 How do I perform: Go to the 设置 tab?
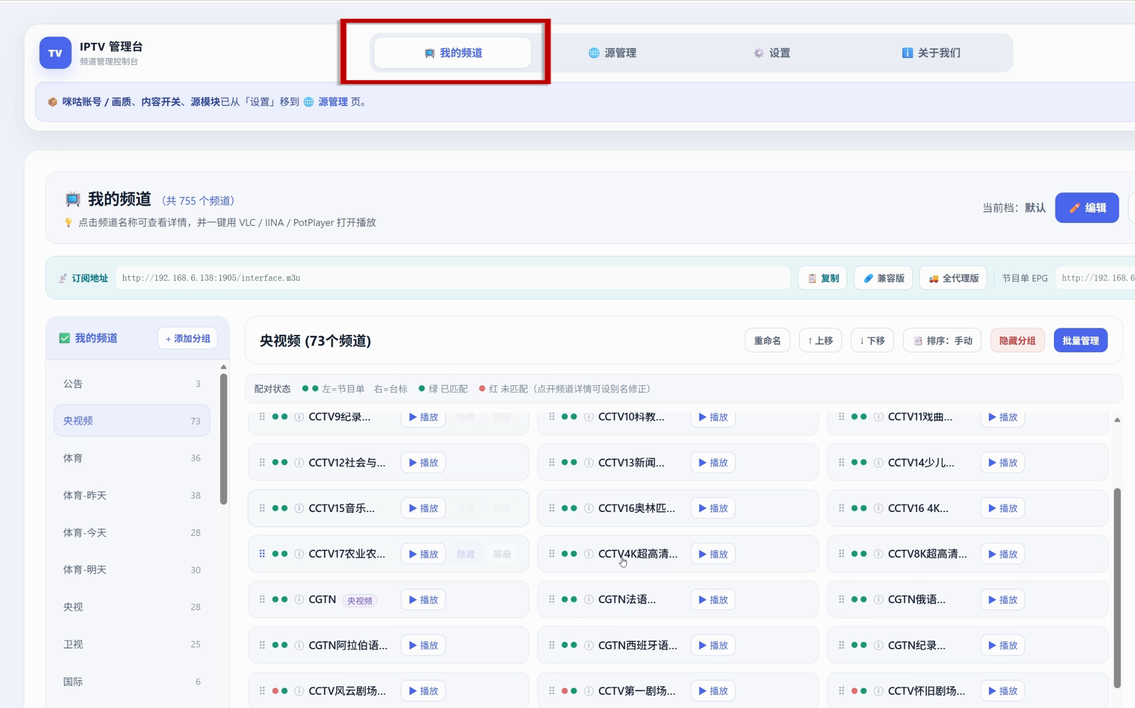click(772, 53)
